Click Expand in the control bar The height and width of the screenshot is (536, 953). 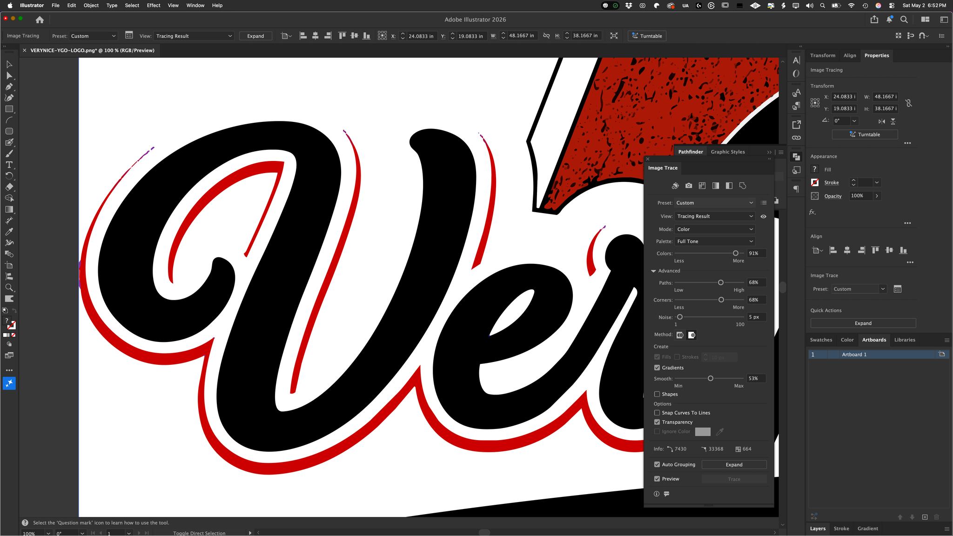255,36
